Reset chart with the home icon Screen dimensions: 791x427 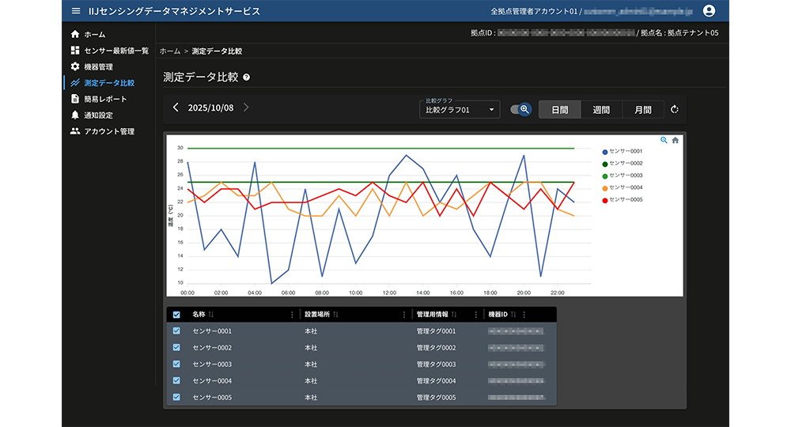(x=676, y=140)
